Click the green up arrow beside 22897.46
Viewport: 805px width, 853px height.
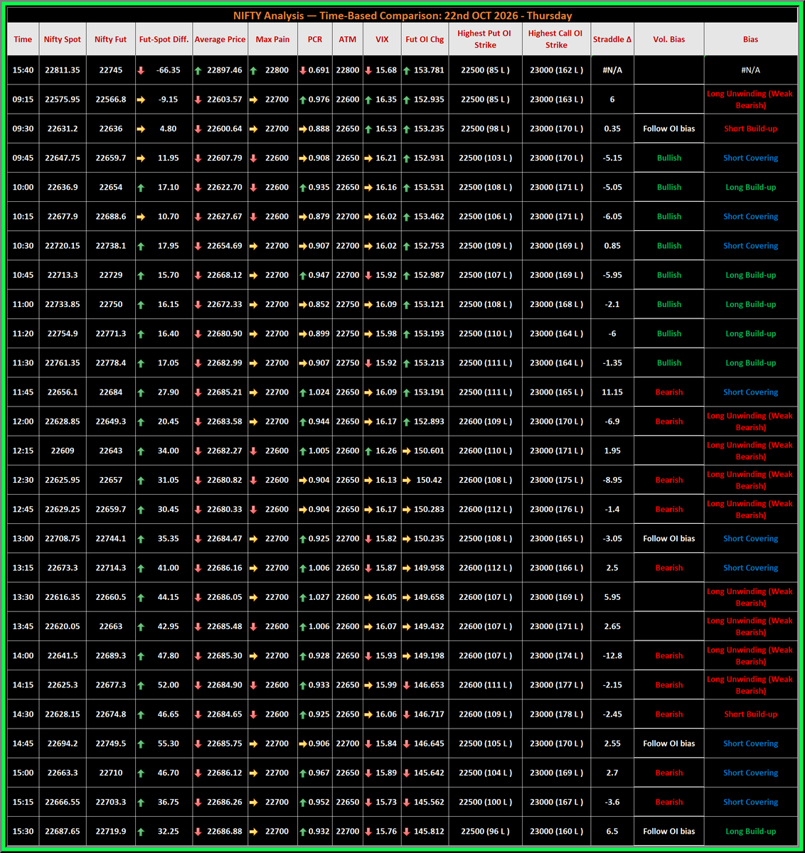198,70
